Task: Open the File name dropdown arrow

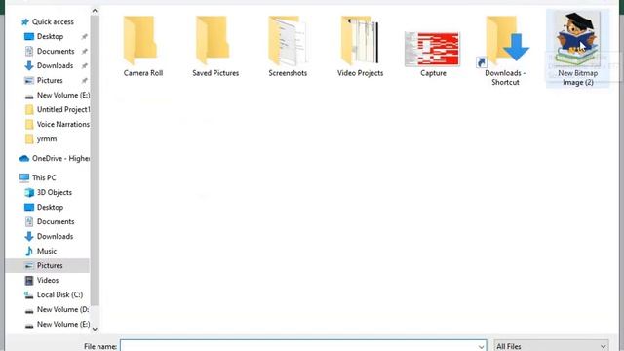Action: [x=481, y=347]
